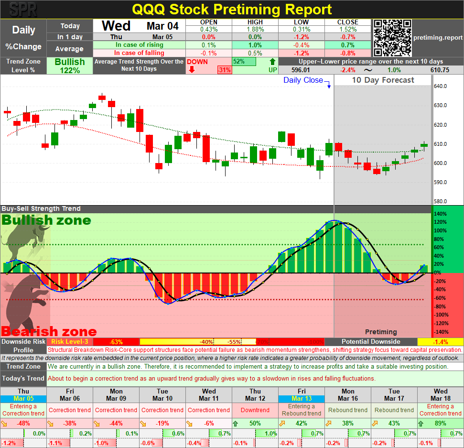Screen dimensions: 464x448
Task: Click the 52% UP strength bar
Action: [x=244, y=62]
